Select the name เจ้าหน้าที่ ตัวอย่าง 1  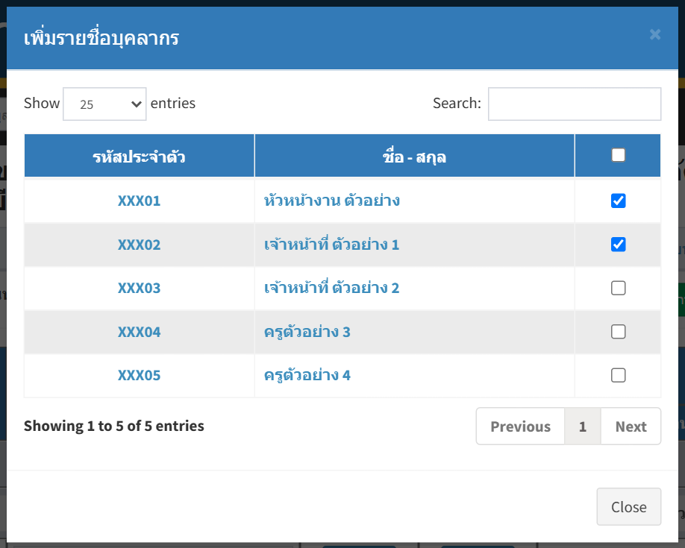(331, 244)
